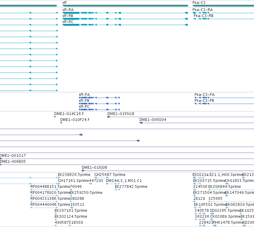The image size is (254, 227).
Task: Click the RP004440048.5prime EST label
Action: (50, 205)
